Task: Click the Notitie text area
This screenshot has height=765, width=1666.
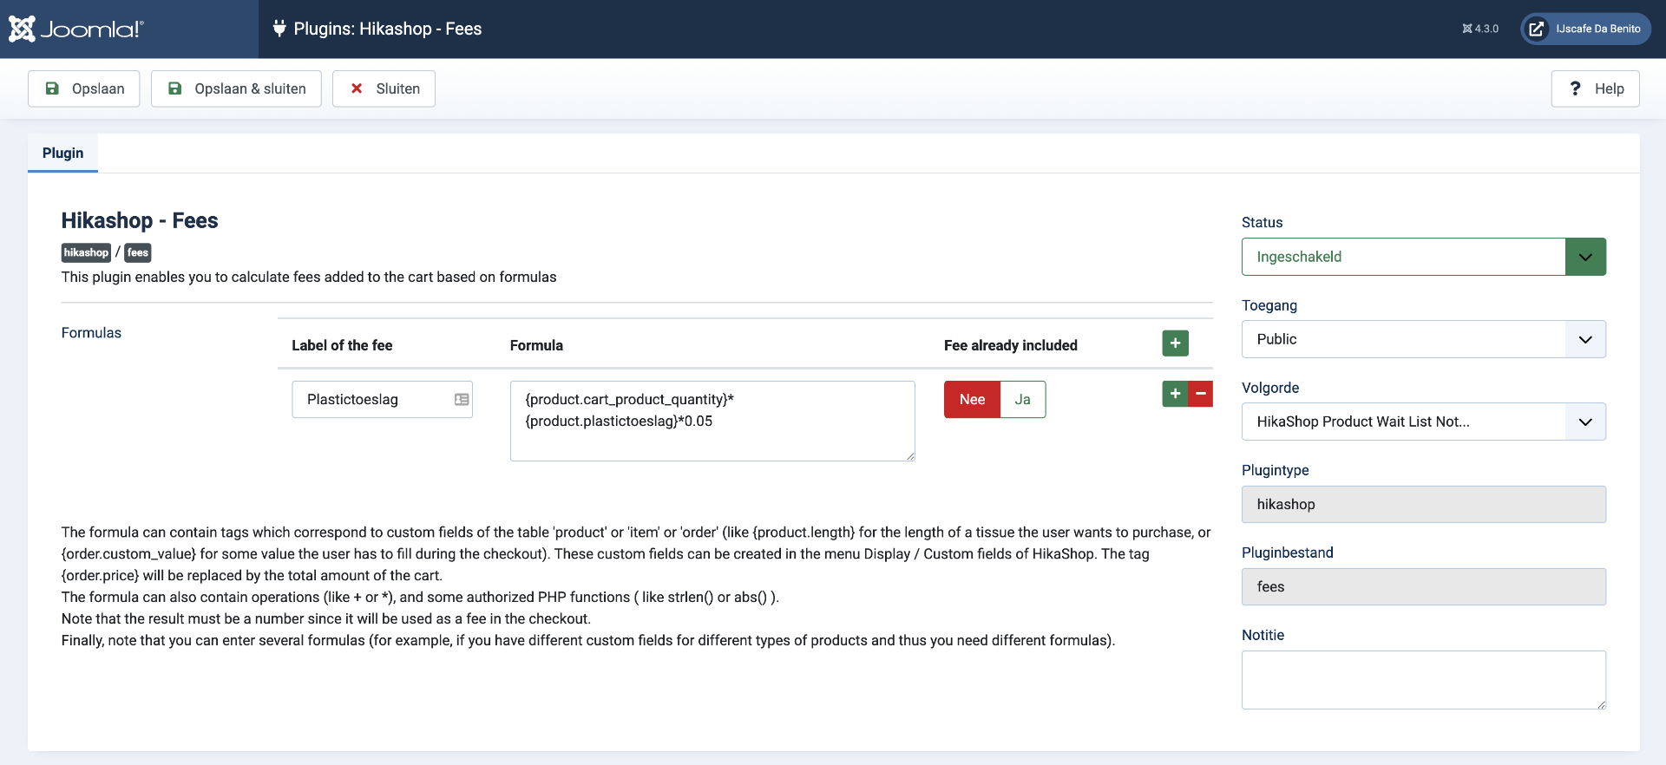Action: click(1423, 680)
